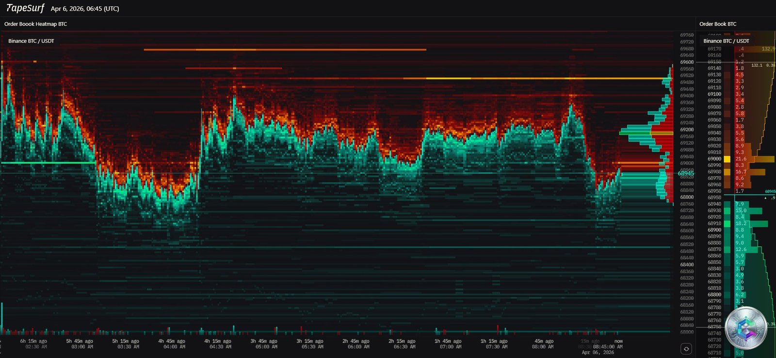
Task: Click the 3h 15m ago 05:30 AM time marker
Action: pos(310,344)
